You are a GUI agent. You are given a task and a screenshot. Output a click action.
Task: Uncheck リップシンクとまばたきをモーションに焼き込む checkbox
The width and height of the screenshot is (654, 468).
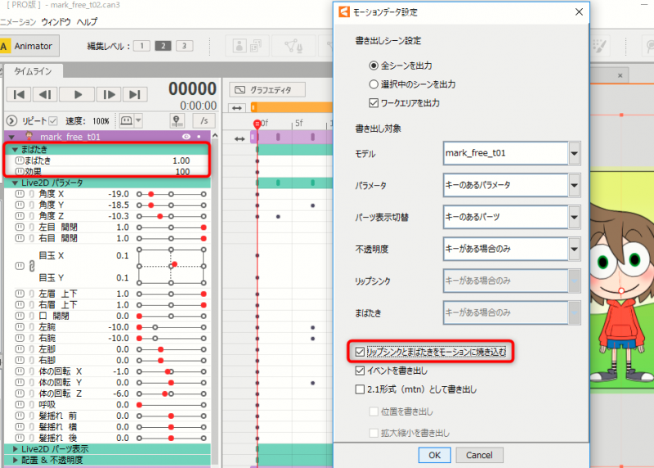coord(361,352)
